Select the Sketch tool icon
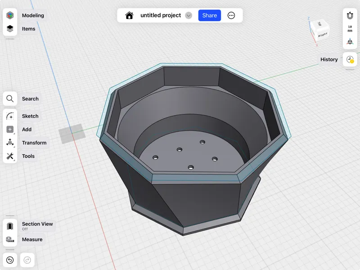This screenshot has height=270, width=360. pyautogui.click(x=10, y=116)
